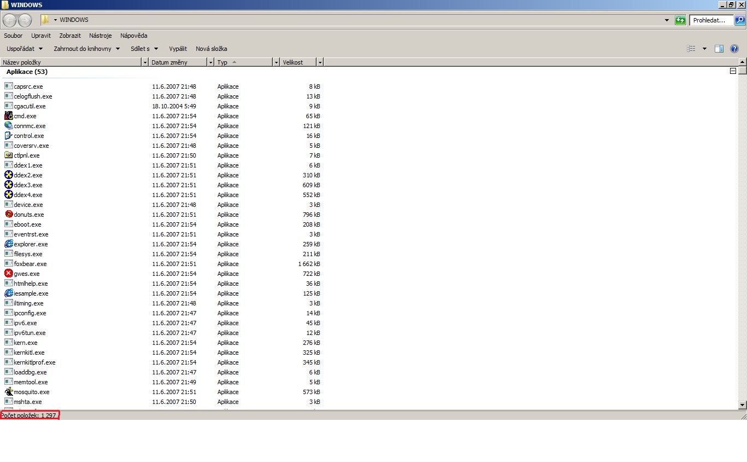Screen dimensions: 747x462
Task: Select the mosquito.exe icon
Action: 9,392
